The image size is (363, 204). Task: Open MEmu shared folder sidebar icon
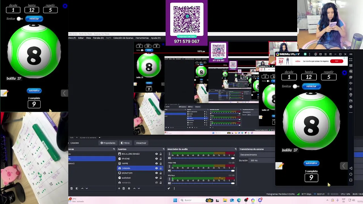[351, 101]
